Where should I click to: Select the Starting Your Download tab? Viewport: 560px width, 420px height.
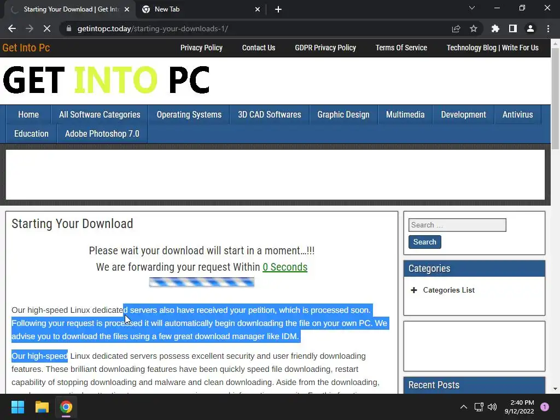click(x=69, y=9)
